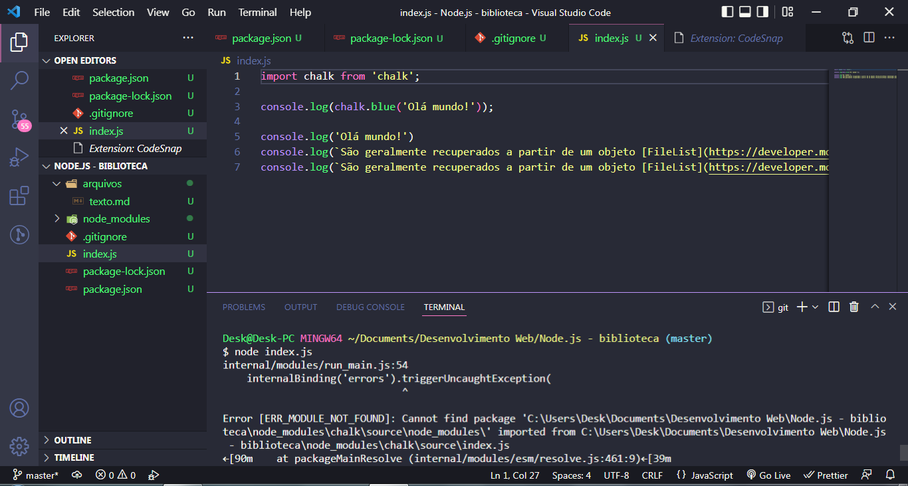
Task: Close index.js in Open Editors list
Action: 64,131
